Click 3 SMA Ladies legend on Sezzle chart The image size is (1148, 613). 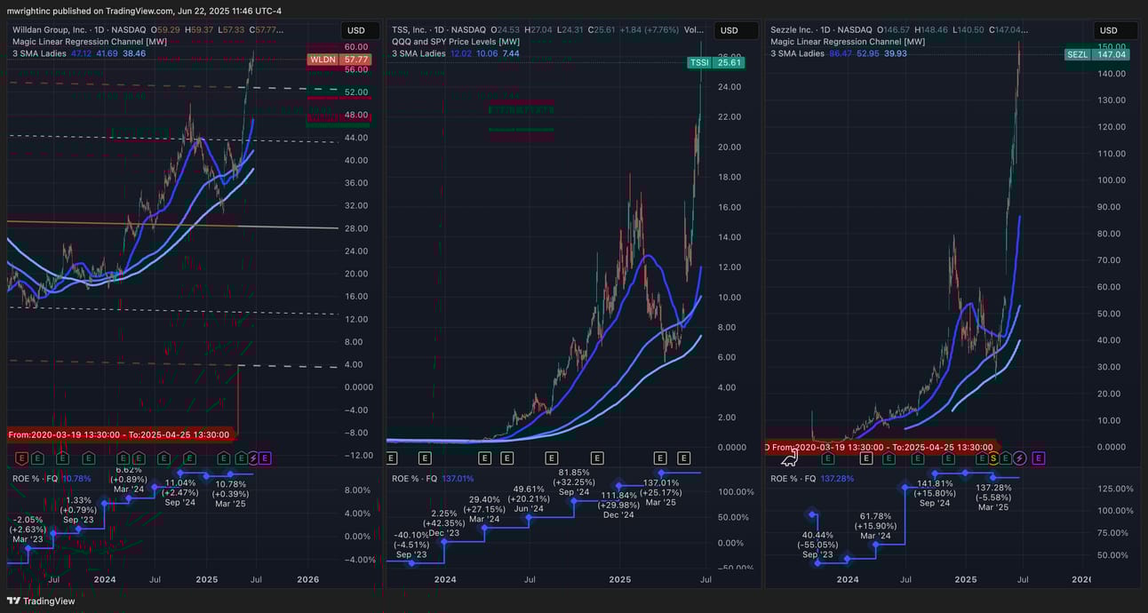pyautogui.click(x=797, y=53)
